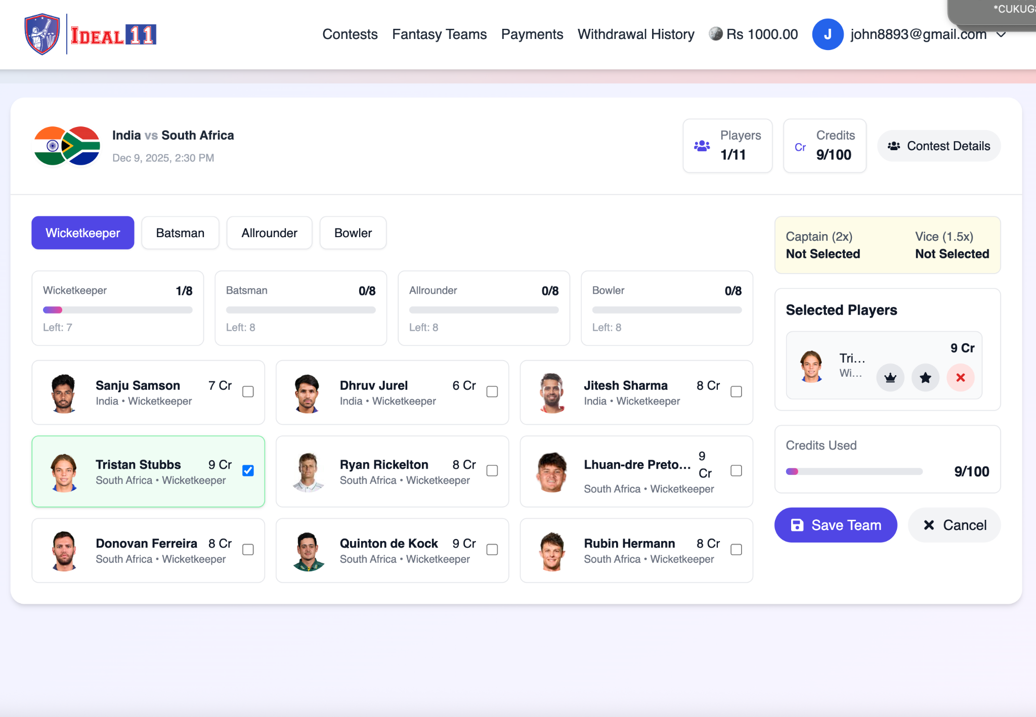Make Tristan Stubbs captain using crown icon
Screen dimensions: 1036x717
[890, 378]
